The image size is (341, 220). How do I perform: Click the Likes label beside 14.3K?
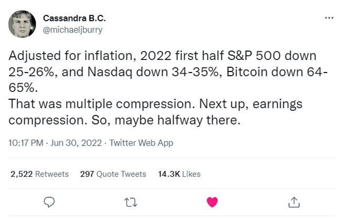coord(191,174)
